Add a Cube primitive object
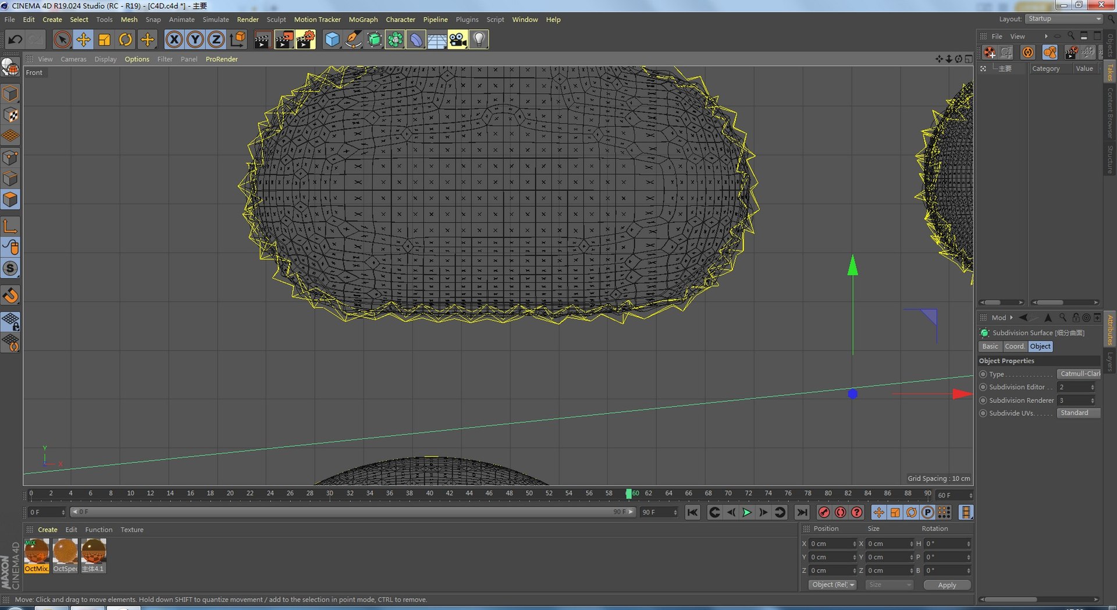The image size is (1117, 610). coord(332,40)
